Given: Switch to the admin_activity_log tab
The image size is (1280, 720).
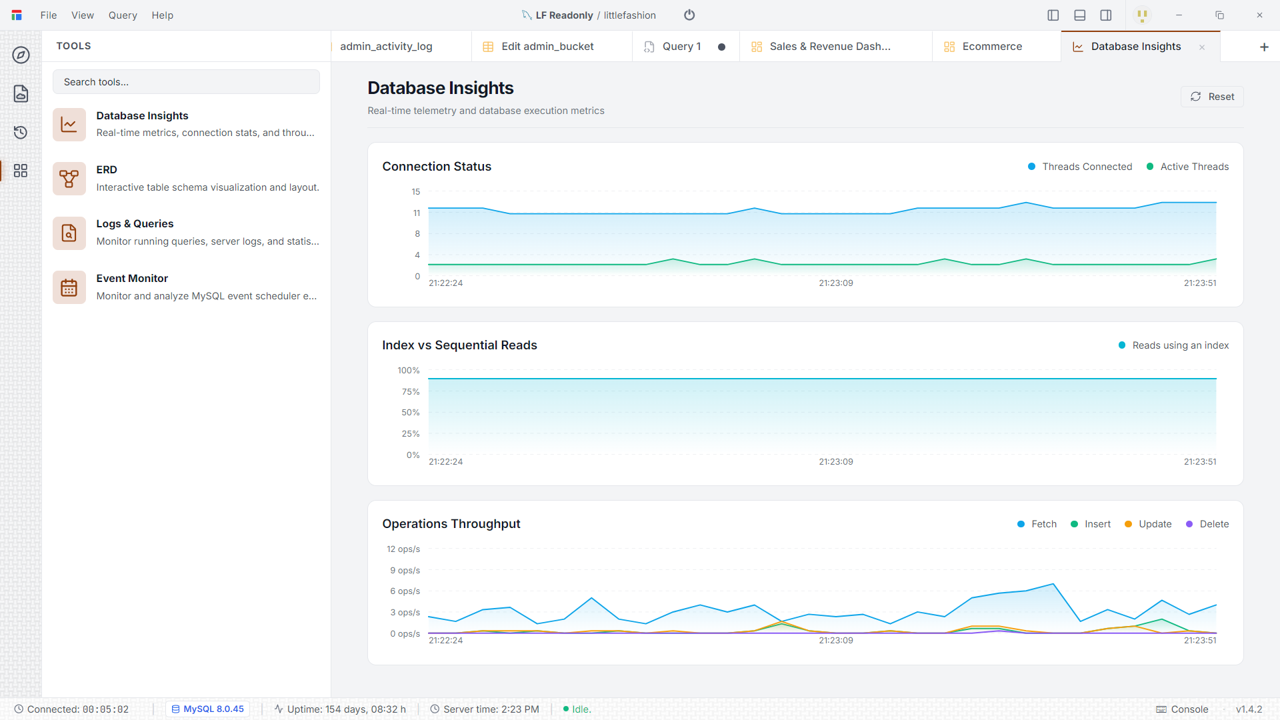Looking at the screenshot, I should (x=401, y=47).
